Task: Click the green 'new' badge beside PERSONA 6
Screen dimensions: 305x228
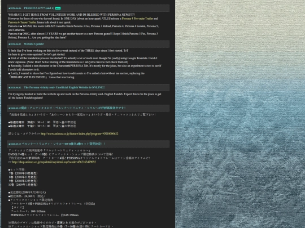Action: (58, 8)
